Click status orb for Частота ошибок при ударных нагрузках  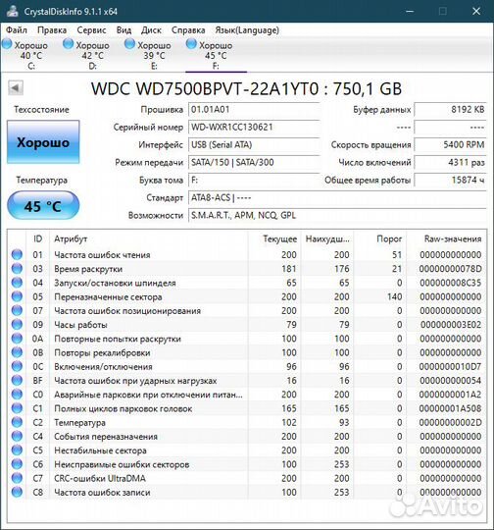(17, 380)
